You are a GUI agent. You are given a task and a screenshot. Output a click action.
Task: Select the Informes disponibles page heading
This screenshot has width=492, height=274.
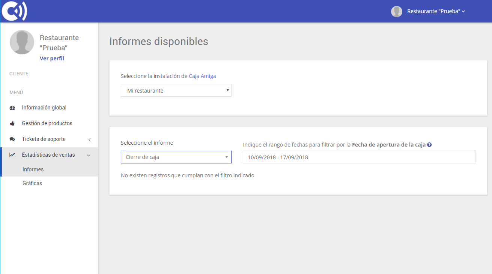[159, 42]
